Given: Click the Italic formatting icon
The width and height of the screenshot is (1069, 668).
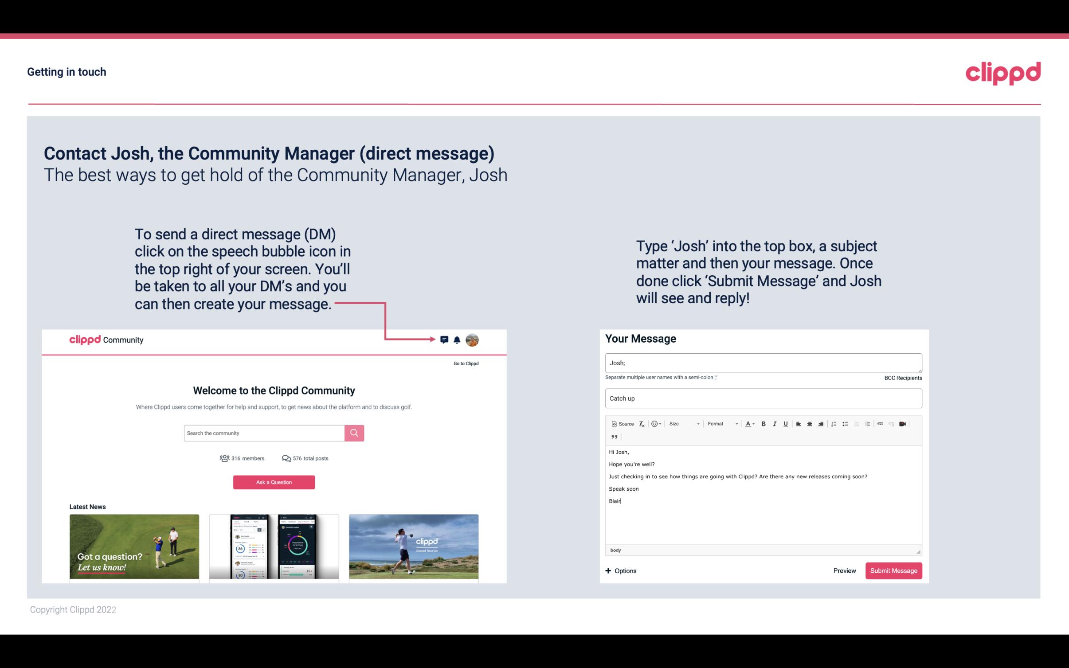Looking at the screenshot, I should click(776, 423).
